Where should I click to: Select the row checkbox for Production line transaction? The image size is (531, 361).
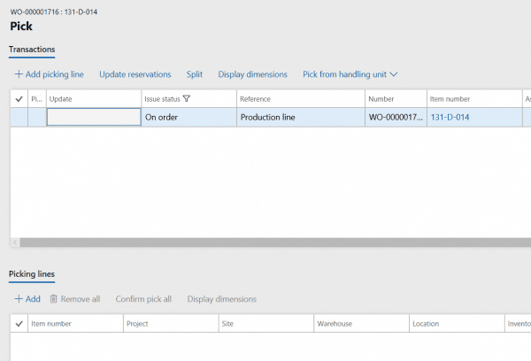tap(19, 117)
